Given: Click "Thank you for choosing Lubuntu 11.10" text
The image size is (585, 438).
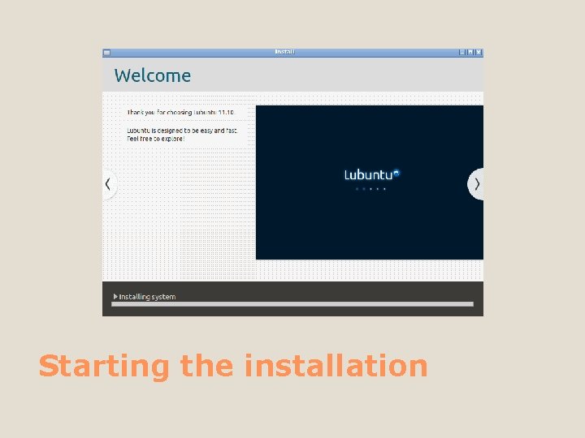Looking at the screenshot, I should pyautogui.click(x=180, y=112).
